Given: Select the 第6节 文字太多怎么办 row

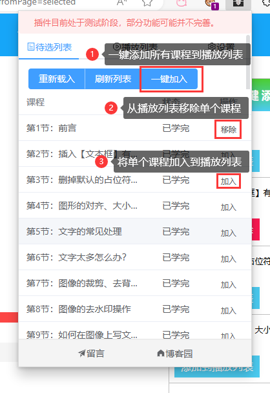Looking at the screenshot, I should 135,257.
